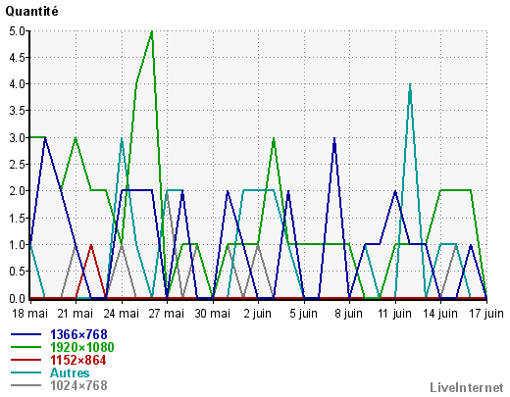
Task: Click the 2 juin axis label
Action: (x=258, y=314)
